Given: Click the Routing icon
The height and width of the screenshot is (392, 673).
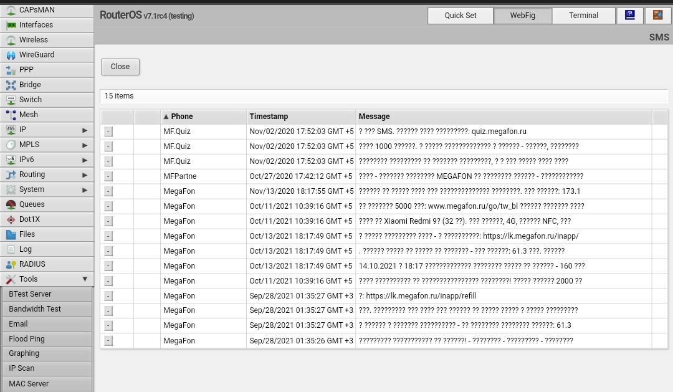Looking at the screenshot, I should pos(11,174).
